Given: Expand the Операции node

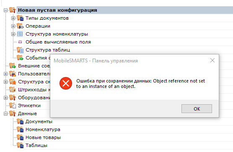Looking at the screenshot, I should (x=13, y=26).
